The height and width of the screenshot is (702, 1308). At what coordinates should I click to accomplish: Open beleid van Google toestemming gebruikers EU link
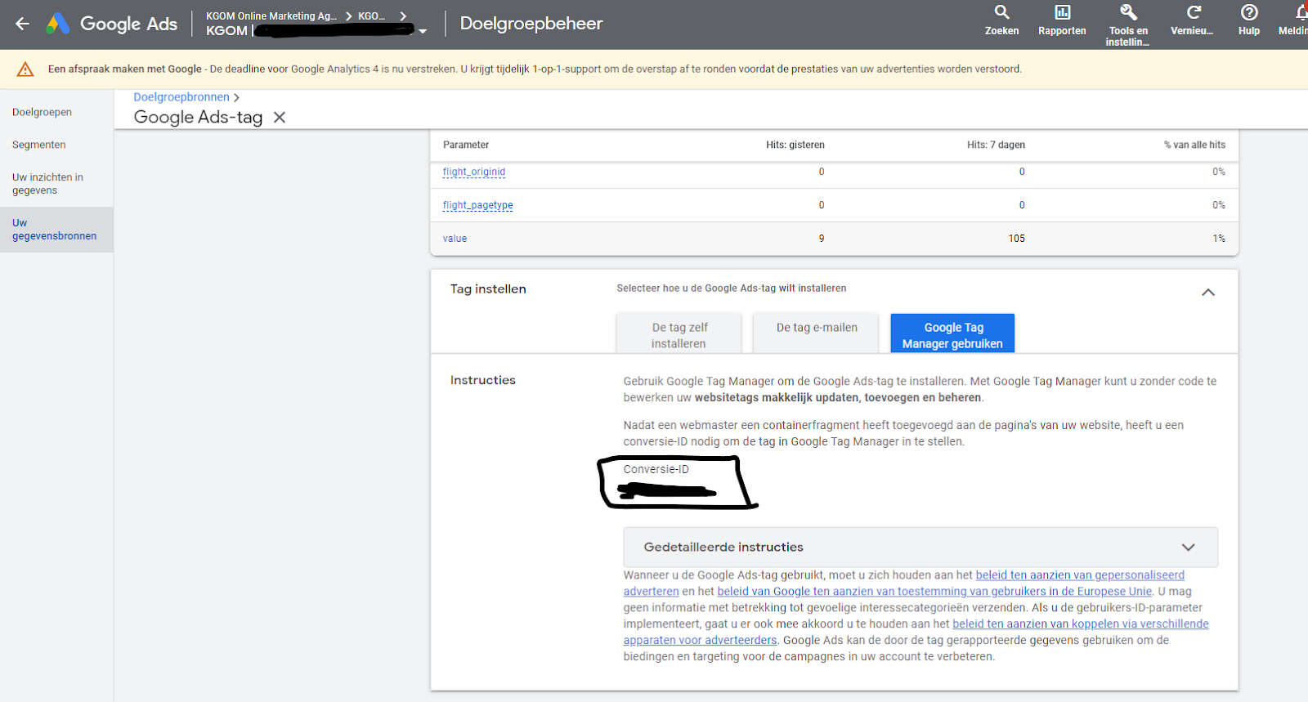pyautogui.click(x=934, y=592)
